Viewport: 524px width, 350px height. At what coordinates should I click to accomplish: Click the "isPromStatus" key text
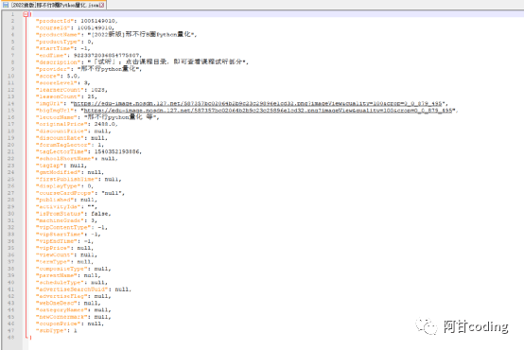coord(60,214)
